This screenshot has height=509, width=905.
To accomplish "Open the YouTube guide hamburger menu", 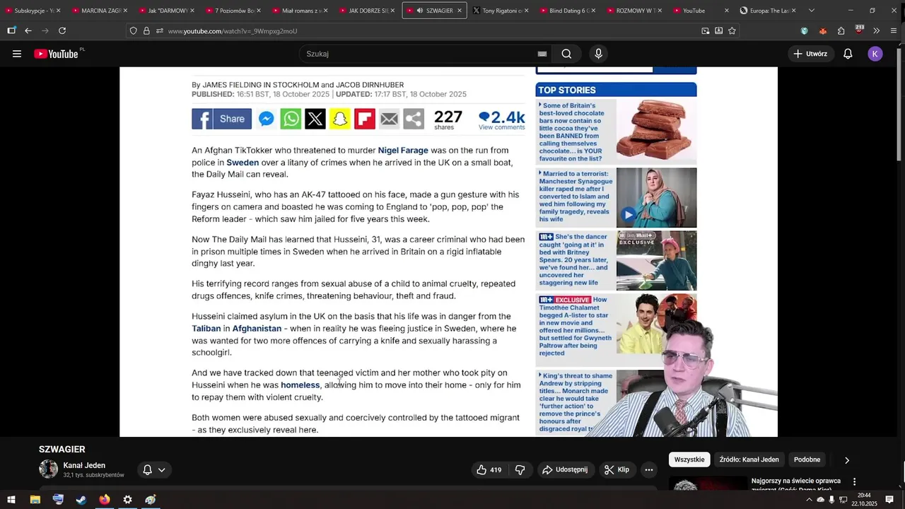I will (x=17, y=54).
